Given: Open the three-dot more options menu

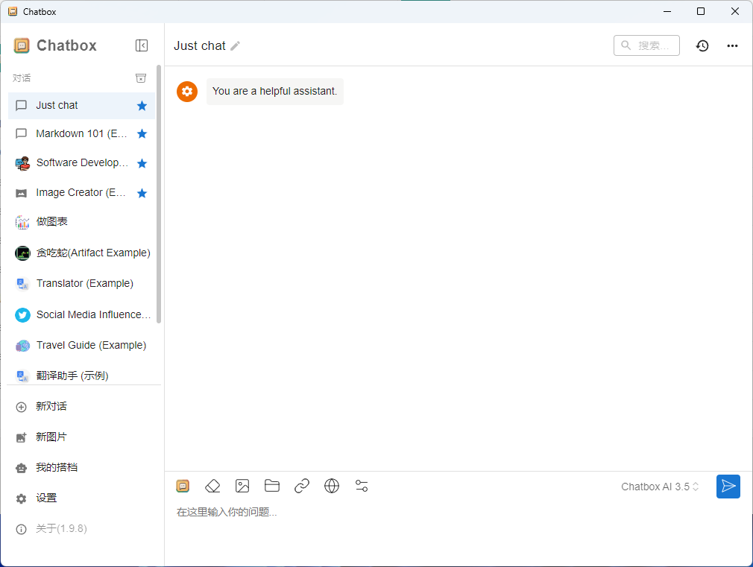Looking at the screenshot, I should pyautogui.click(x=732, y=45).
